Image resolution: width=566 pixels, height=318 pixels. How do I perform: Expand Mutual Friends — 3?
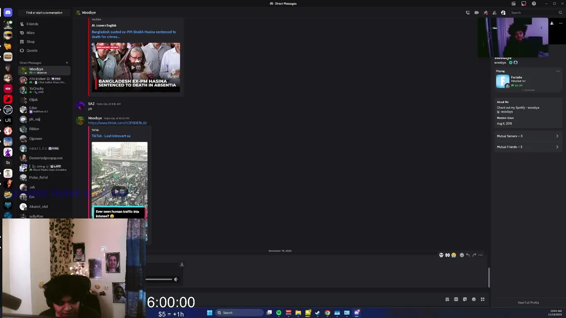(528, 147)
